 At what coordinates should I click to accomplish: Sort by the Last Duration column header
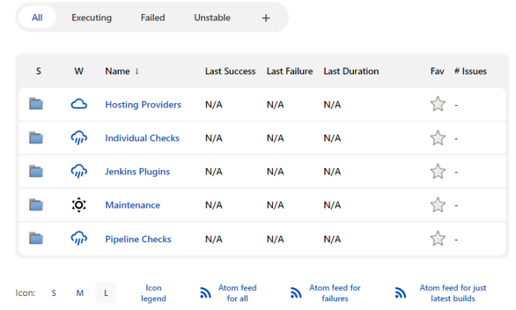(351, 71)
